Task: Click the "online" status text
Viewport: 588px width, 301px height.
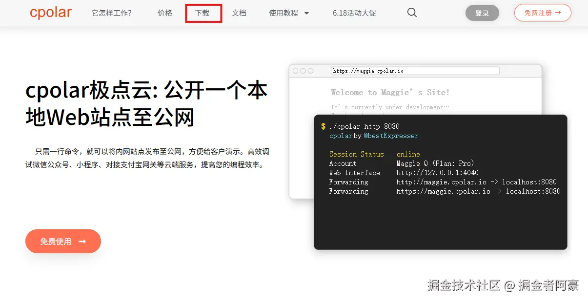Action: pyautogui.click(x=408, y=154)
